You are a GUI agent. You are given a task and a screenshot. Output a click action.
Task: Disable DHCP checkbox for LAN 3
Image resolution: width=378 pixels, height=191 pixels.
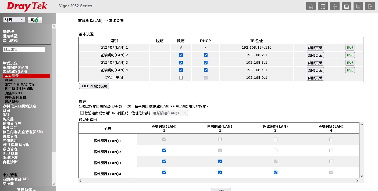pos(206,63)
